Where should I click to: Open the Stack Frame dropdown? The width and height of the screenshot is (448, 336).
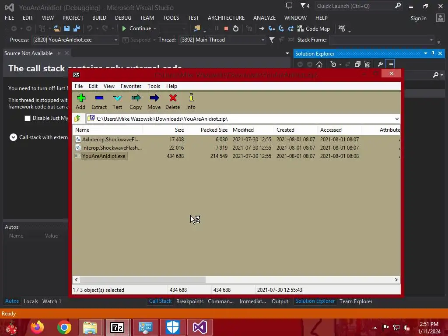point(431,40)
